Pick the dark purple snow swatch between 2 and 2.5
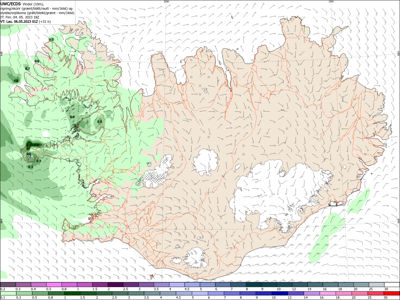The height and width of the screenshot is (300, 400). tap(115, 285)
